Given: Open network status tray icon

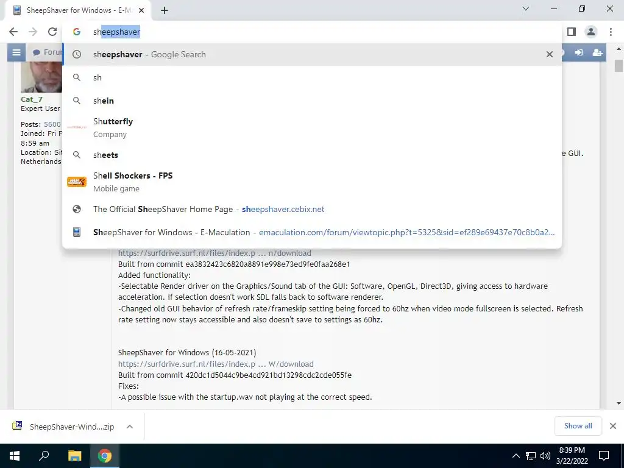Looking at the screenshot, I should [531, 456].
